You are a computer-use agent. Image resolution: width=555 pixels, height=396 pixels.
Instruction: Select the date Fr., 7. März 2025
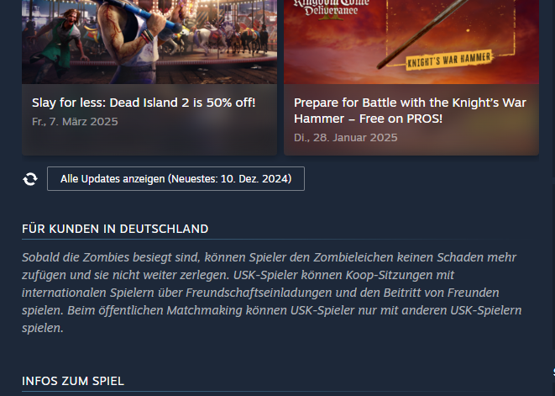[x=75, y=122]
